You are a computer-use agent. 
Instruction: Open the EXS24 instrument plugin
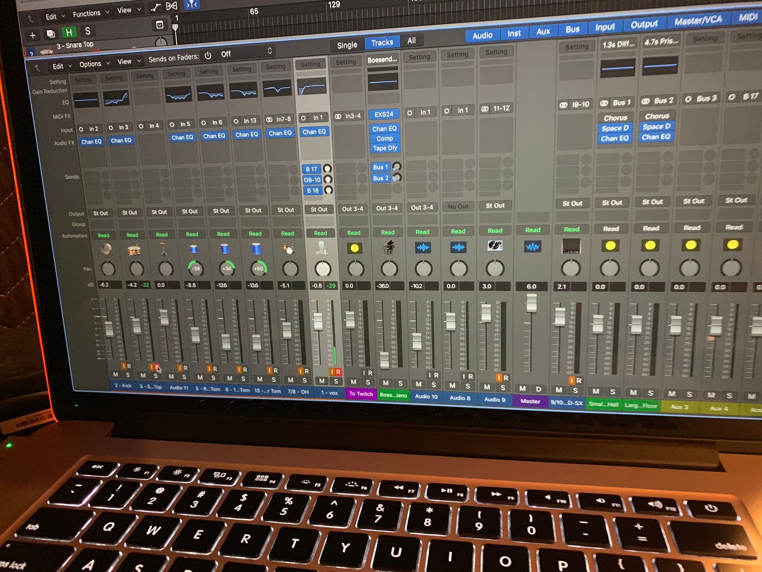pyautogui.click(x=384, y=114)
